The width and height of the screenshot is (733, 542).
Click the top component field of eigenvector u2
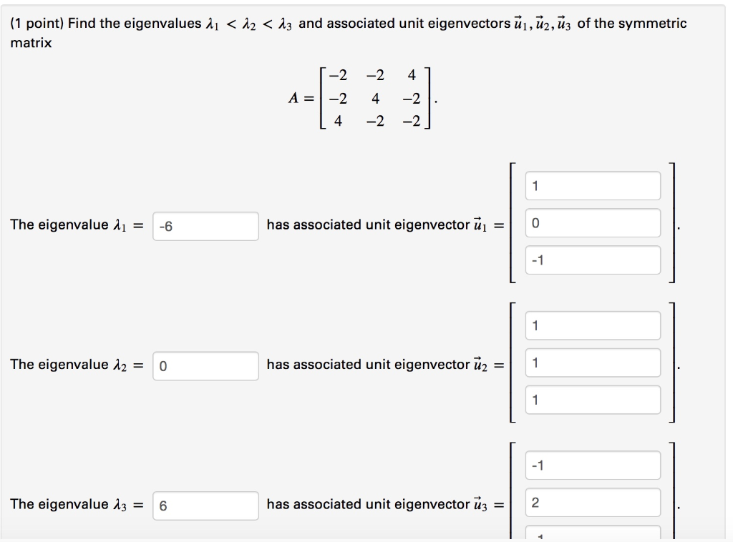click(593, 325)
